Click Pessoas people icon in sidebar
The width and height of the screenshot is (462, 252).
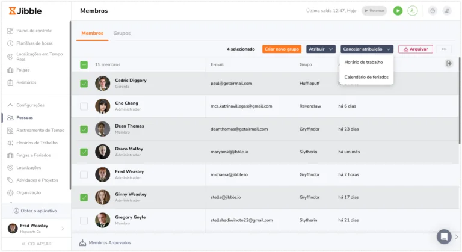coord(10,118)
